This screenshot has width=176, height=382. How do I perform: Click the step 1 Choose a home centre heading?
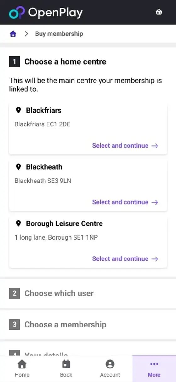click(65, 61)
